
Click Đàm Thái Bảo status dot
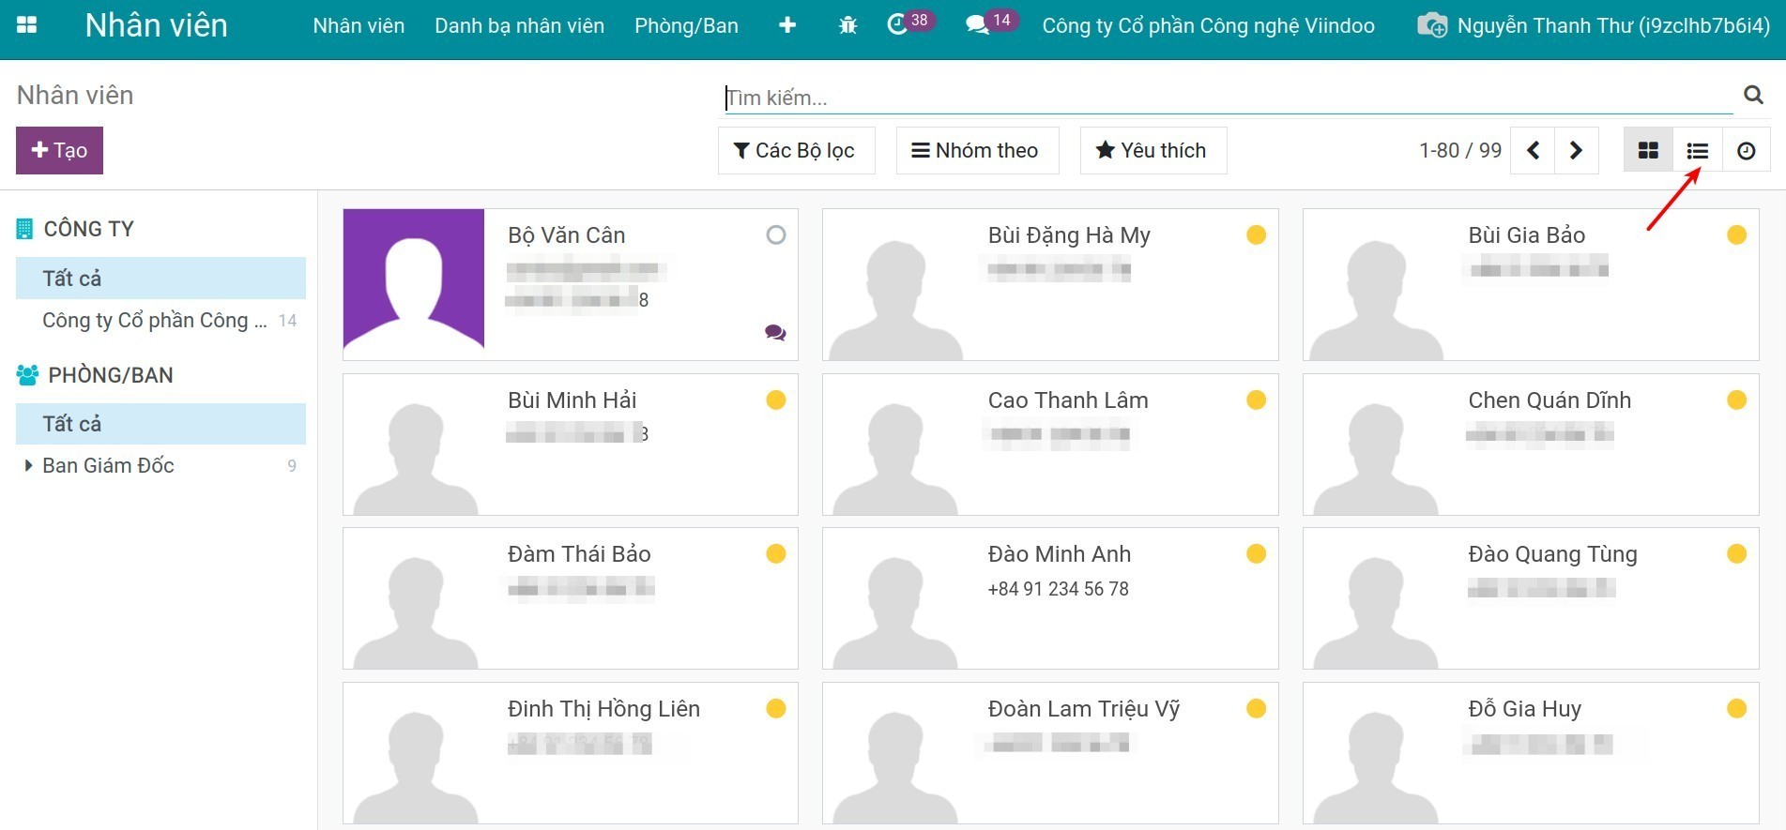click(x=775, y=553)
